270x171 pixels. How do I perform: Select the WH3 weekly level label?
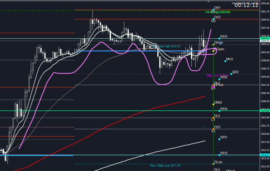pyautogui.click(x=224, y=153)
